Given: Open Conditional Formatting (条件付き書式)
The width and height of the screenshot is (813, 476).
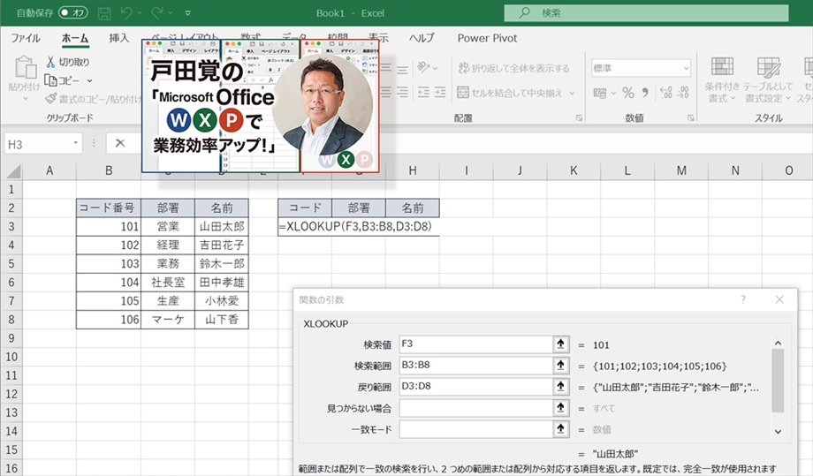Looking at the screenshot, I should (722, 79).
